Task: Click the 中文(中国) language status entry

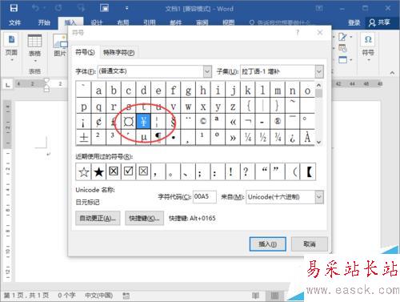Action: 98,296
